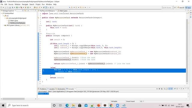Select the MyRecursiveTask.java editor tab

47,11
